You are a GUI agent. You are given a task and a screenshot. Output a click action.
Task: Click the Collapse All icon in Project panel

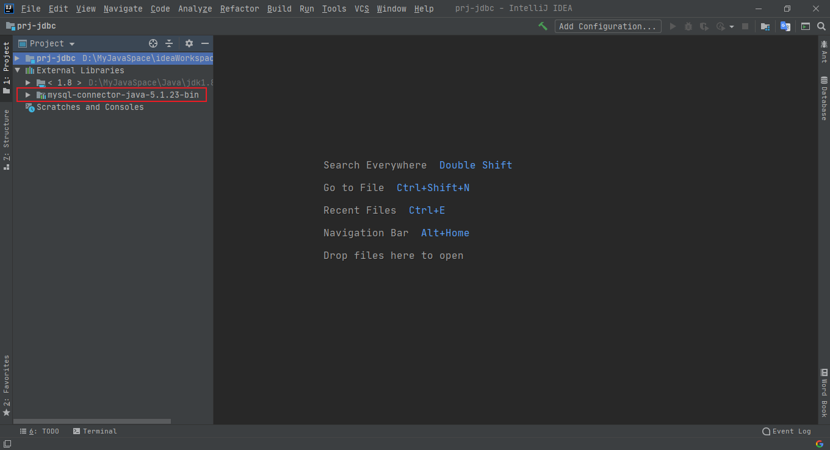pos(170,43)
